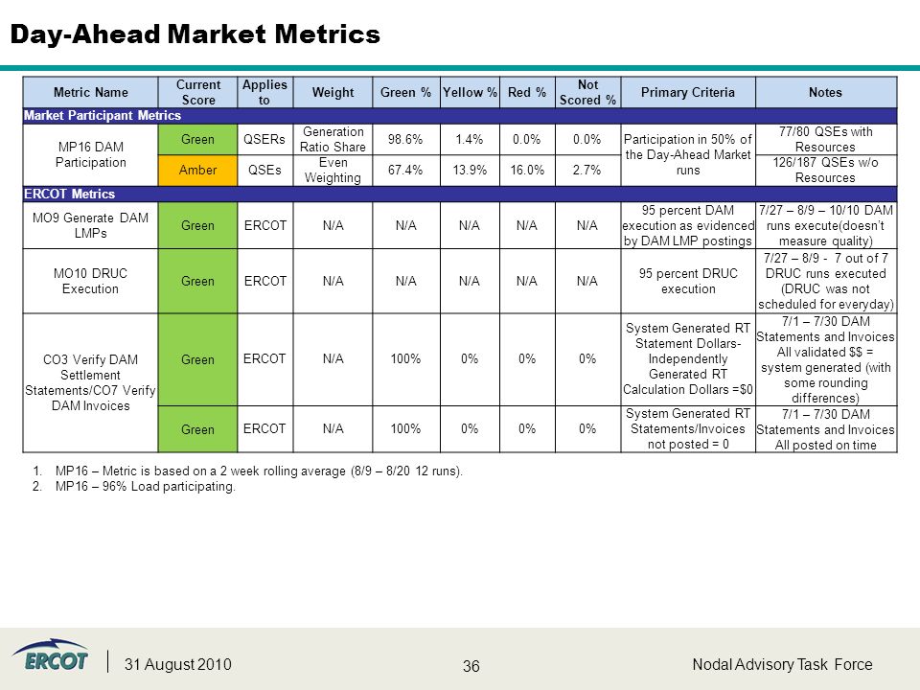920x690 pixels.
Task: Click footnote 1 about 2 week rolling average
Action: (x=247, y=471)
